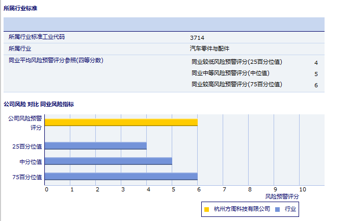Click the 同业平均风险预警评分参照(四等分数) label
This screenshot has height=221, width=348.
coord(56,60)
